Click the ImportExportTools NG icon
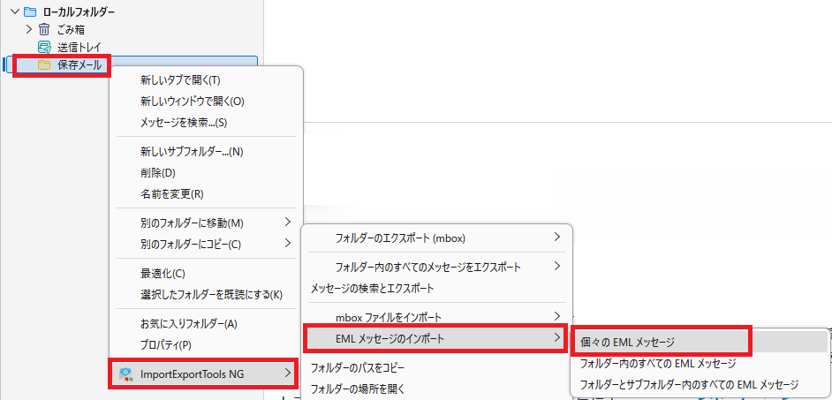The image size is (832, 400). click(x=125, y=374)
